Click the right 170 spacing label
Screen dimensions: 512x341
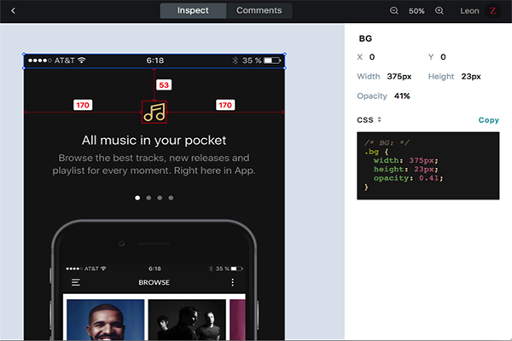point(225,105)
